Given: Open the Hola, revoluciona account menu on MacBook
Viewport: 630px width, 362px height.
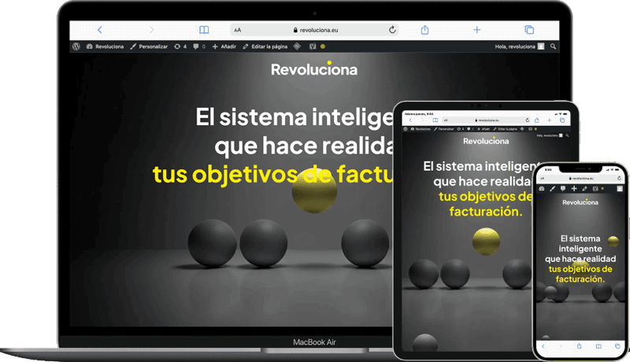Looking at the screenshot, I should click(520, 46).
